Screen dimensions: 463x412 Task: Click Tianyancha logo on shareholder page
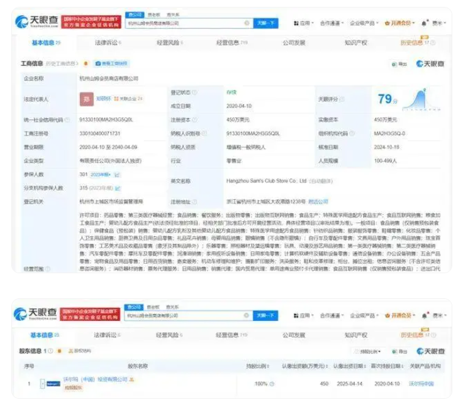(35, 314)
